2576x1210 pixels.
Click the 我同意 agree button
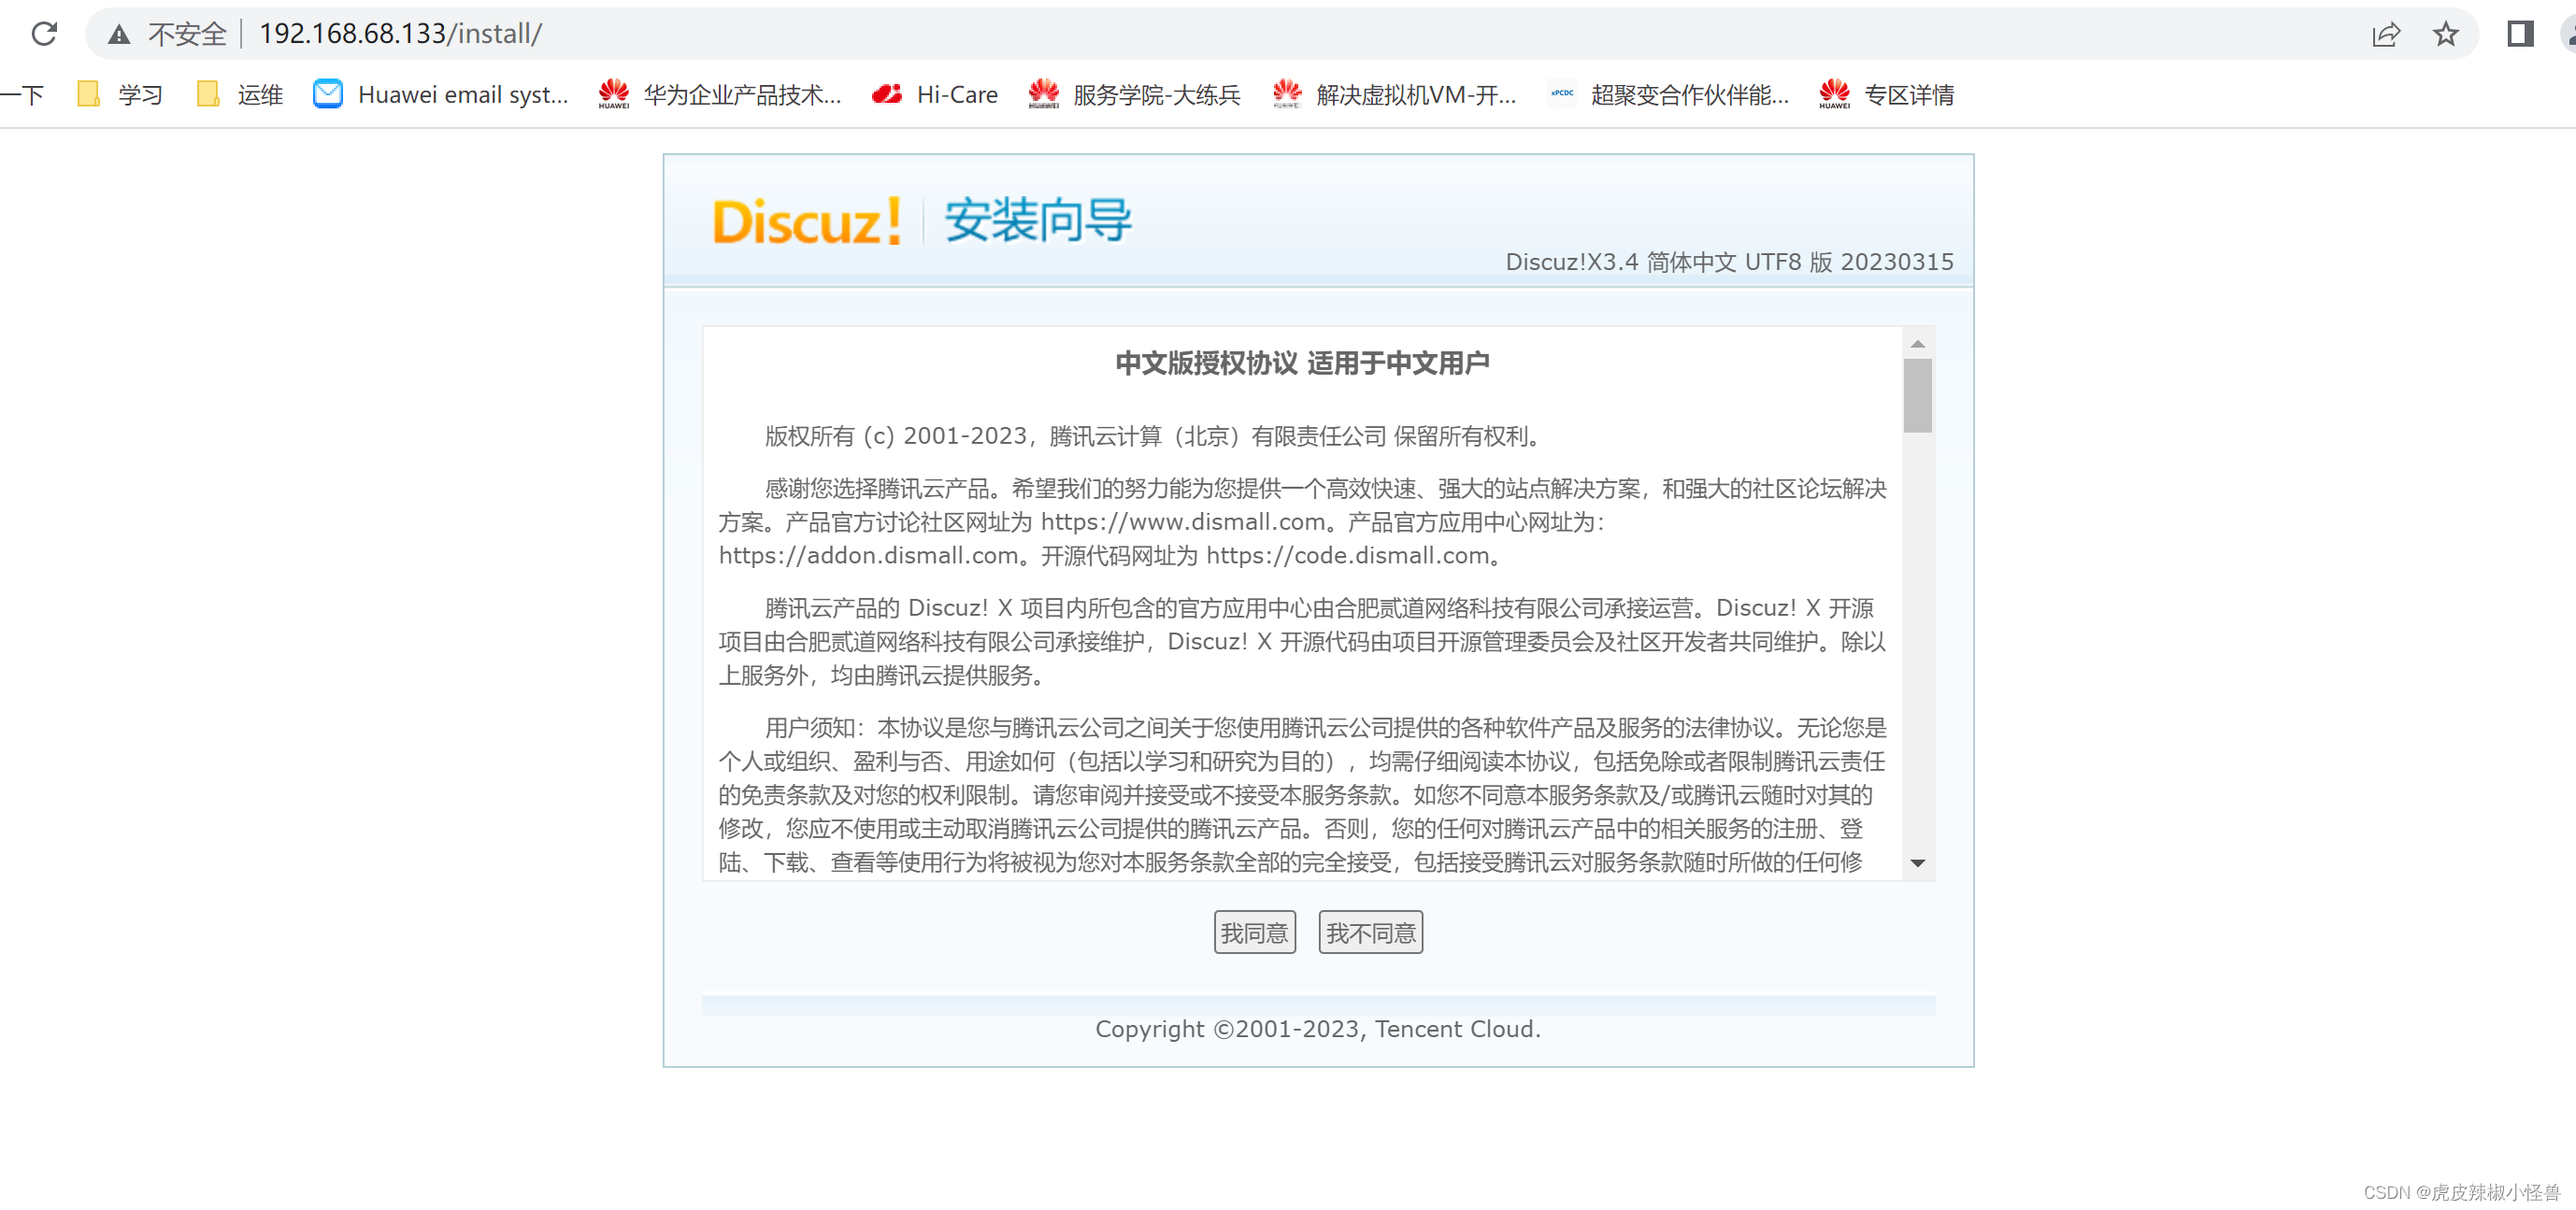[x=1254, y=932]
